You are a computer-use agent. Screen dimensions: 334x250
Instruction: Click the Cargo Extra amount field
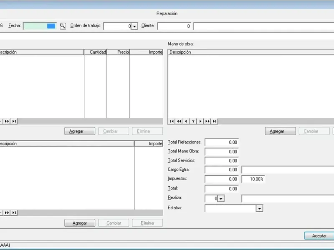(222, 170)
